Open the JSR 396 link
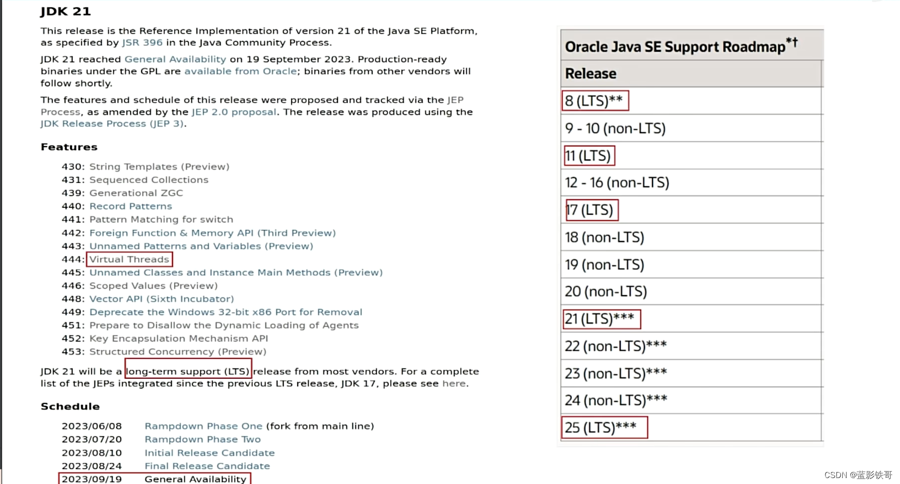 (x=142, y=43)
